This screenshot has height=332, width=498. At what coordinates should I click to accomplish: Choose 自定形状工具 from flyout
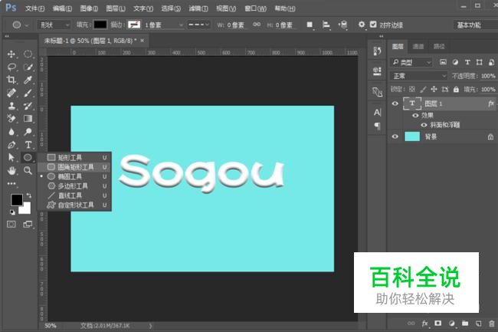[74, 205]
